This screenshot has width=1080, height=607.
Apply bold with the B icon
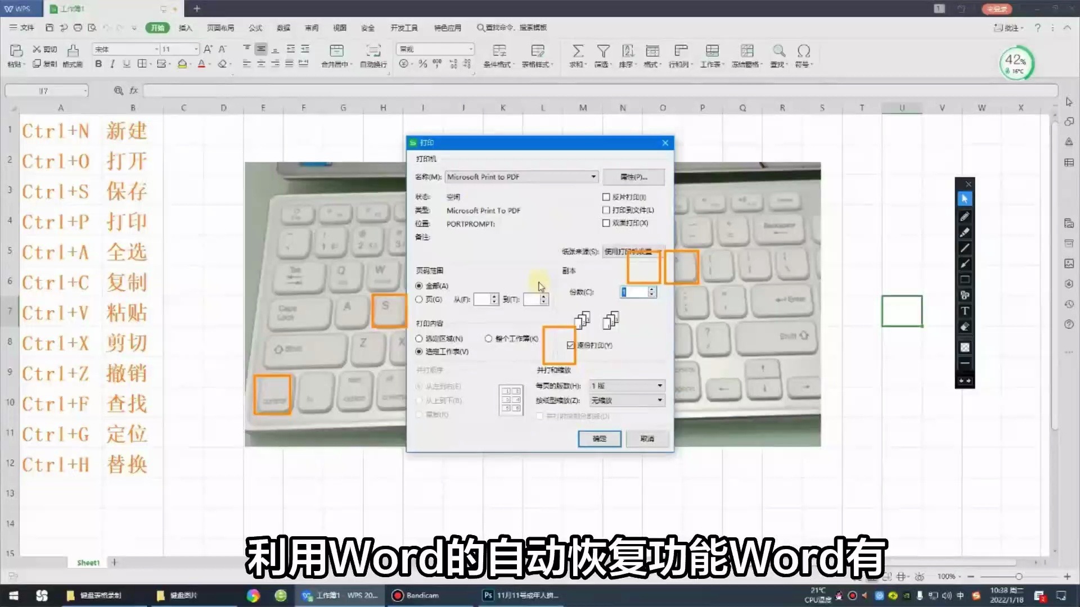(x=98, y=64)
